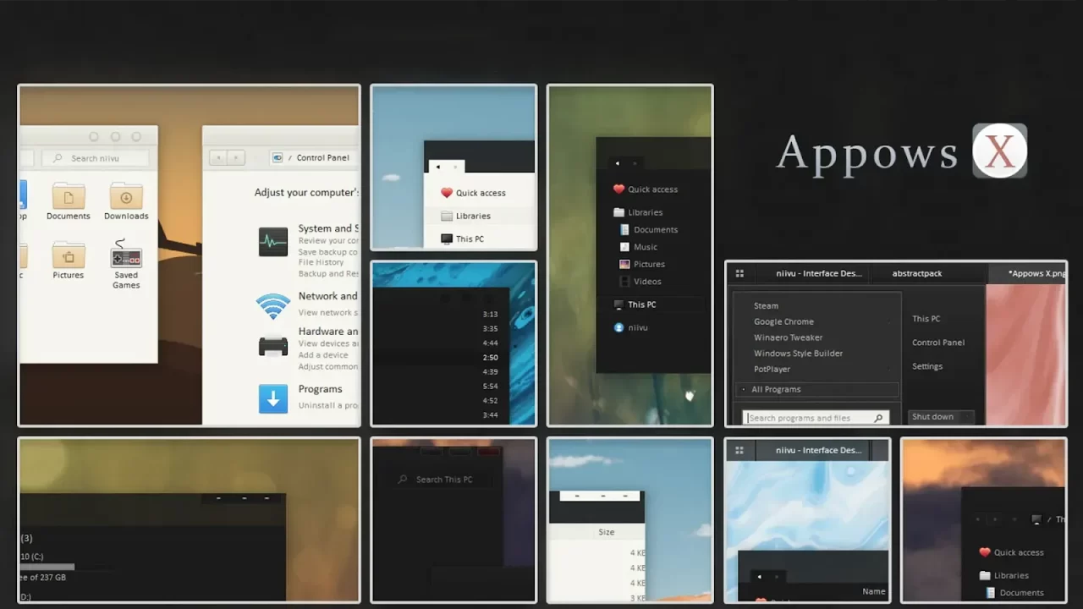Select Quick access in the bottom-right dark pane
Viewport: 1083px width, 609px height.
point(1011,552)
